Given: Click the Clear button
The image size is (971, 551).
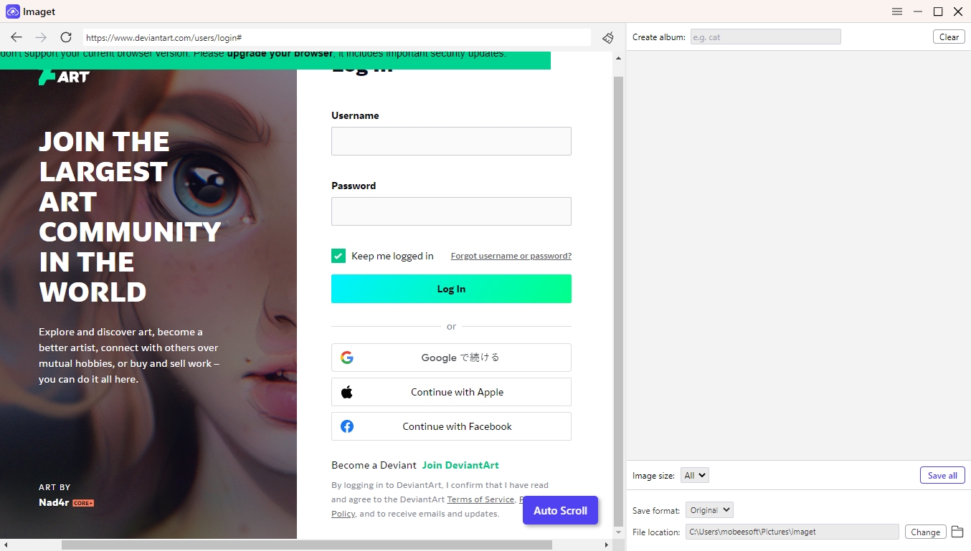Looking at the screenshot, I should (949, 37).
